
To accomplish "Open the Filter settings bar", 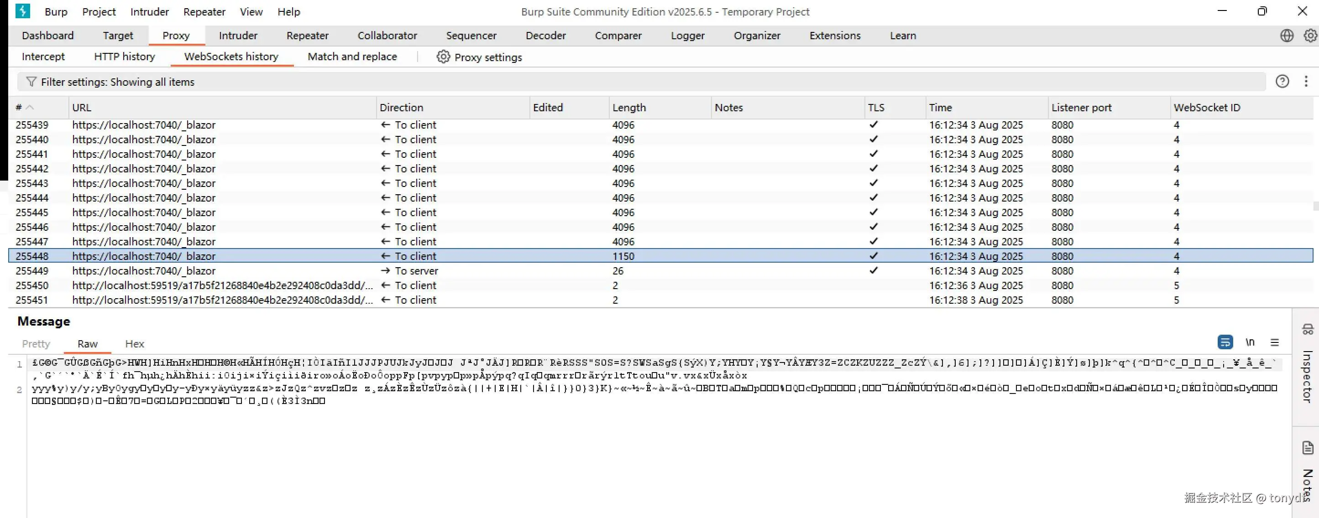I will pyautogui.click(x=117, y=82).
